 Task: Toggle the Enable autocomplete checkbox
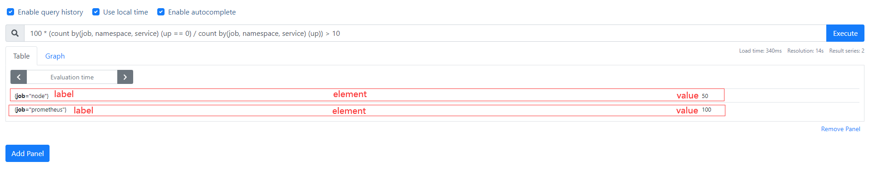coord(161,12)
